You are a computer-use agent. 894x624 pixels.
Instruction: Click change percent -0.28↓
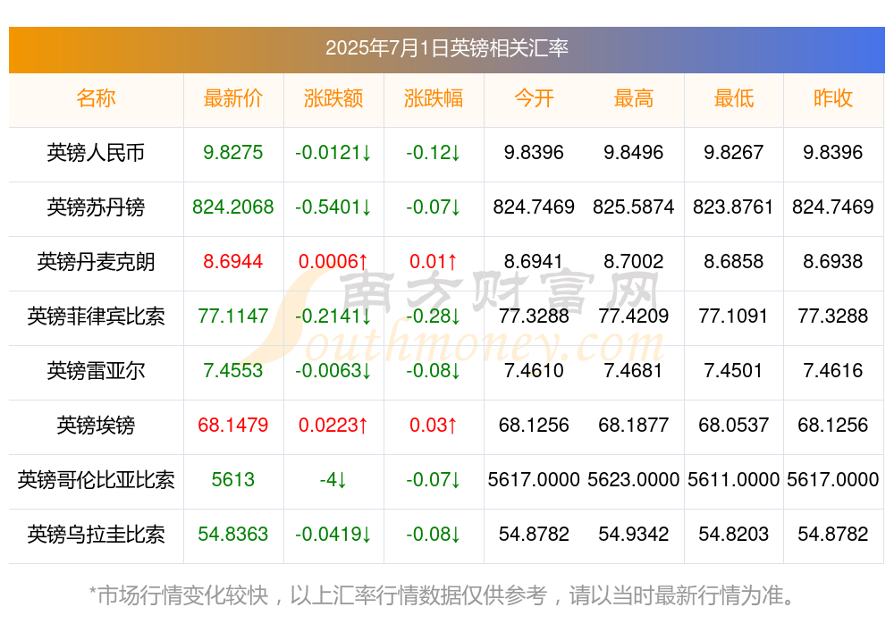pyautogui.click(x=434, y=316)
